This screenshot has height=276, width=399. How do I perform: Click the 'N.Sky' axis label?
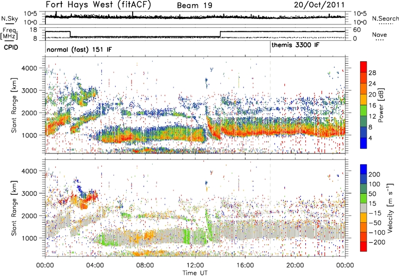click(x=9, y=18)
